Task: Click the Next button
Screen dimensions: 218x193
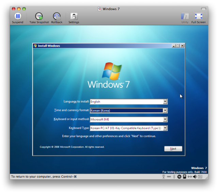Action: 173,149
